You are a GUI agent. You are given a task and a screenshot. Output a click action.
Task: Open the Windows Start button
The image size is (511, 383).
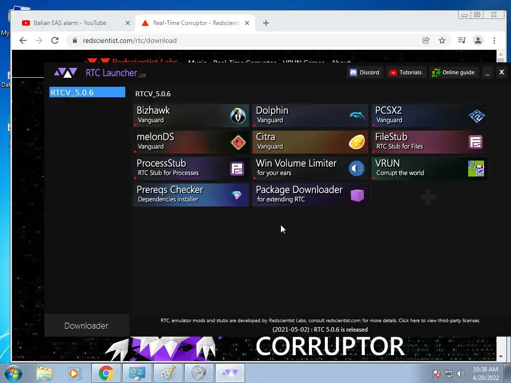[x=13, y=373]
